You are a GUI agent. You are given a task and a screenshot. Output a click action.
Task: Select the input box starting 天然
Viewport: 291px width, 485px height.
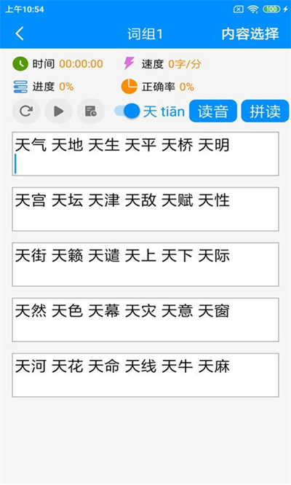click(145, 320)
